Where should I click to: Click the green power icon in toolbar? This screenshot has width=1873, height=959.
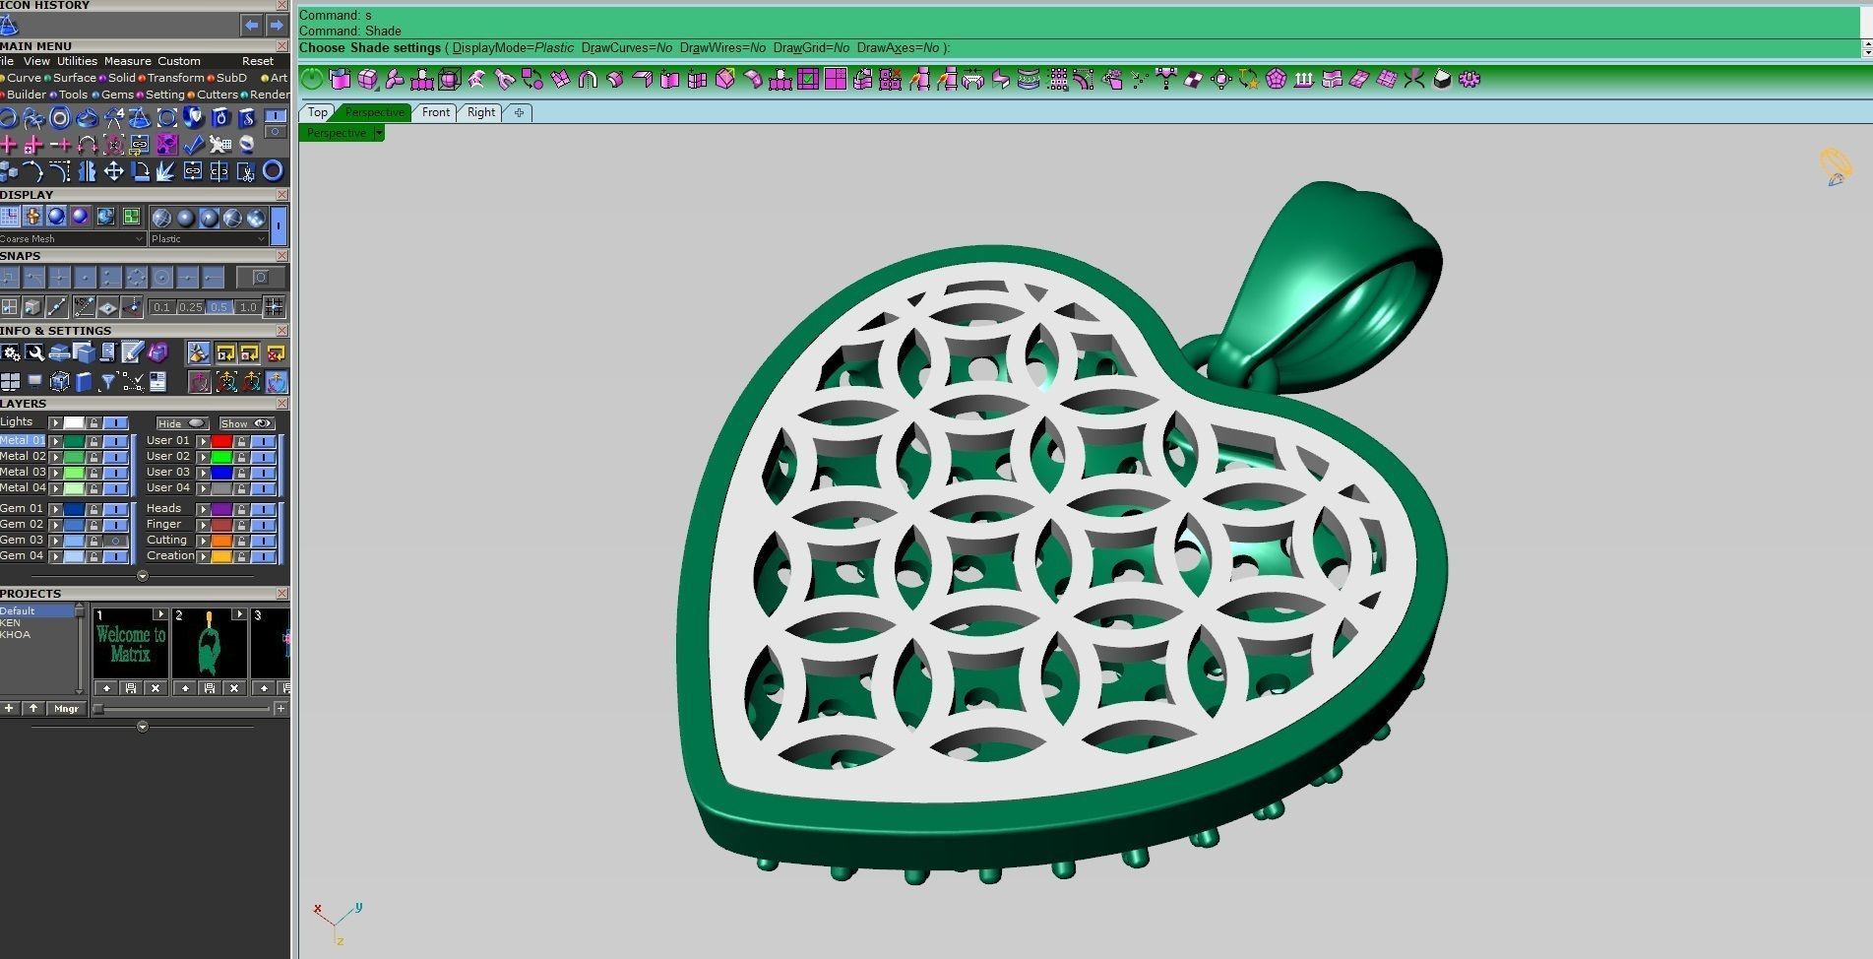coord(312,80)
